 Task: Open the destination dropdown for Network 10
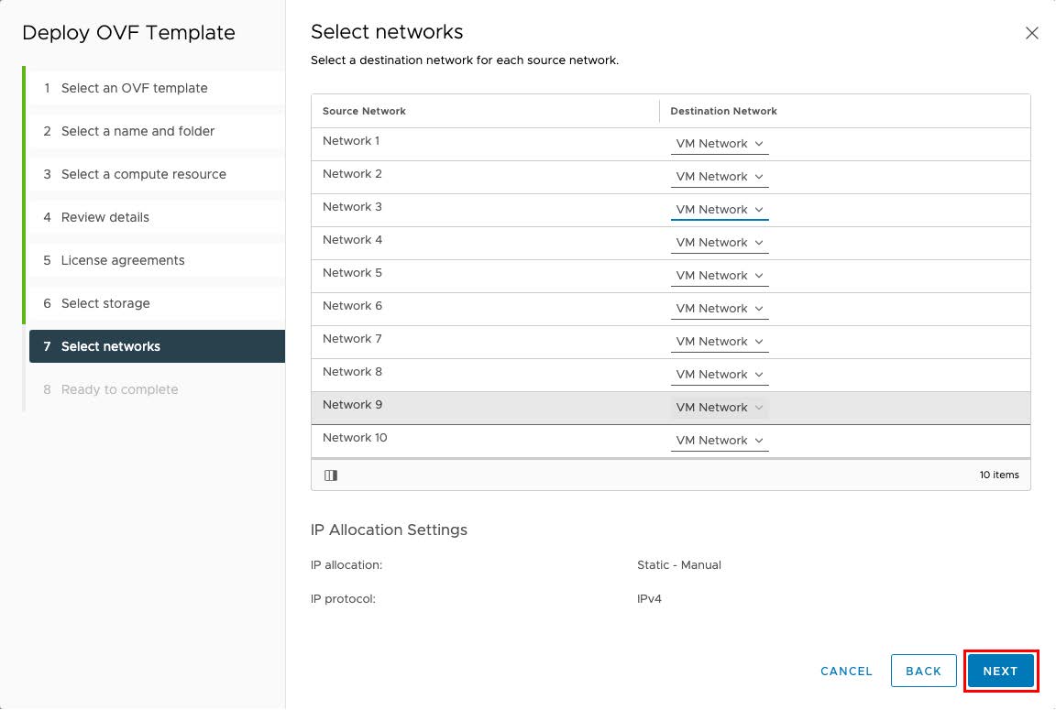(x=720, y=440)
